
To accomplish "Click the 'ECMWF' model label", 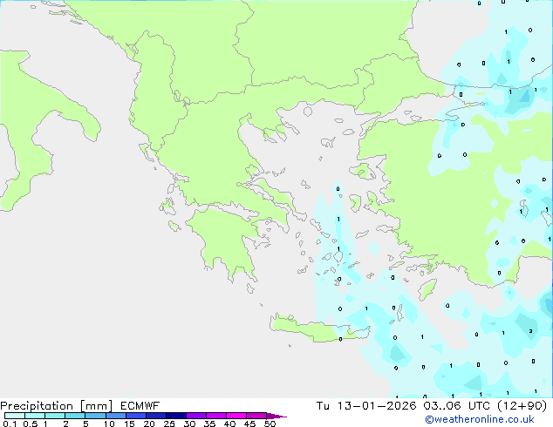I will (140, 406).
